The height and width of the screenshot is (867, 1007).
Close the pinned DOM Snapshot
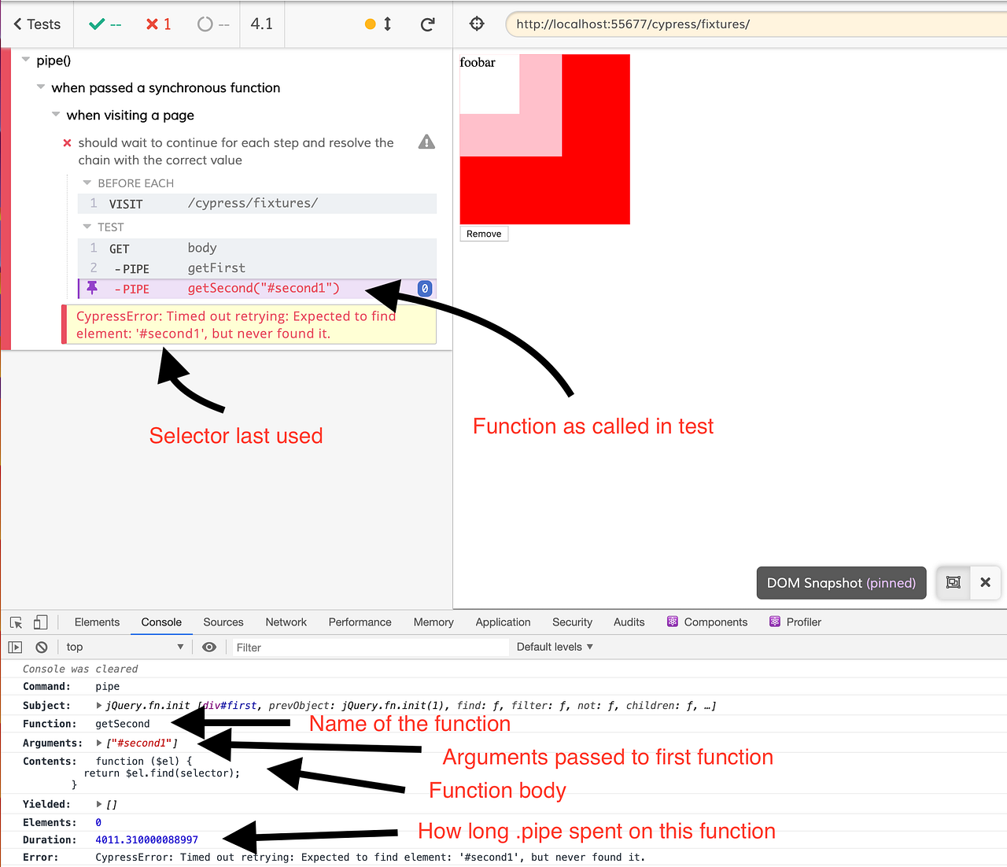[986, 583]
